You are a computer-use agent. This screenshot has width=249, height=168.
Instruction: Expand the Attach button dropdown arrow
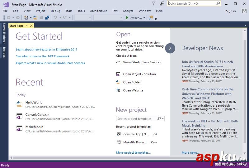pyautogui.click(x=144, y=18)
